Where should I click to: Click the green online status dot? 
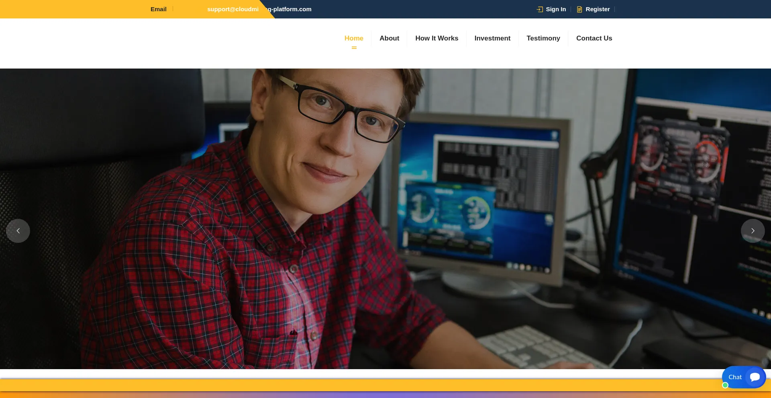pyautogui.click(x=725, y=385)
